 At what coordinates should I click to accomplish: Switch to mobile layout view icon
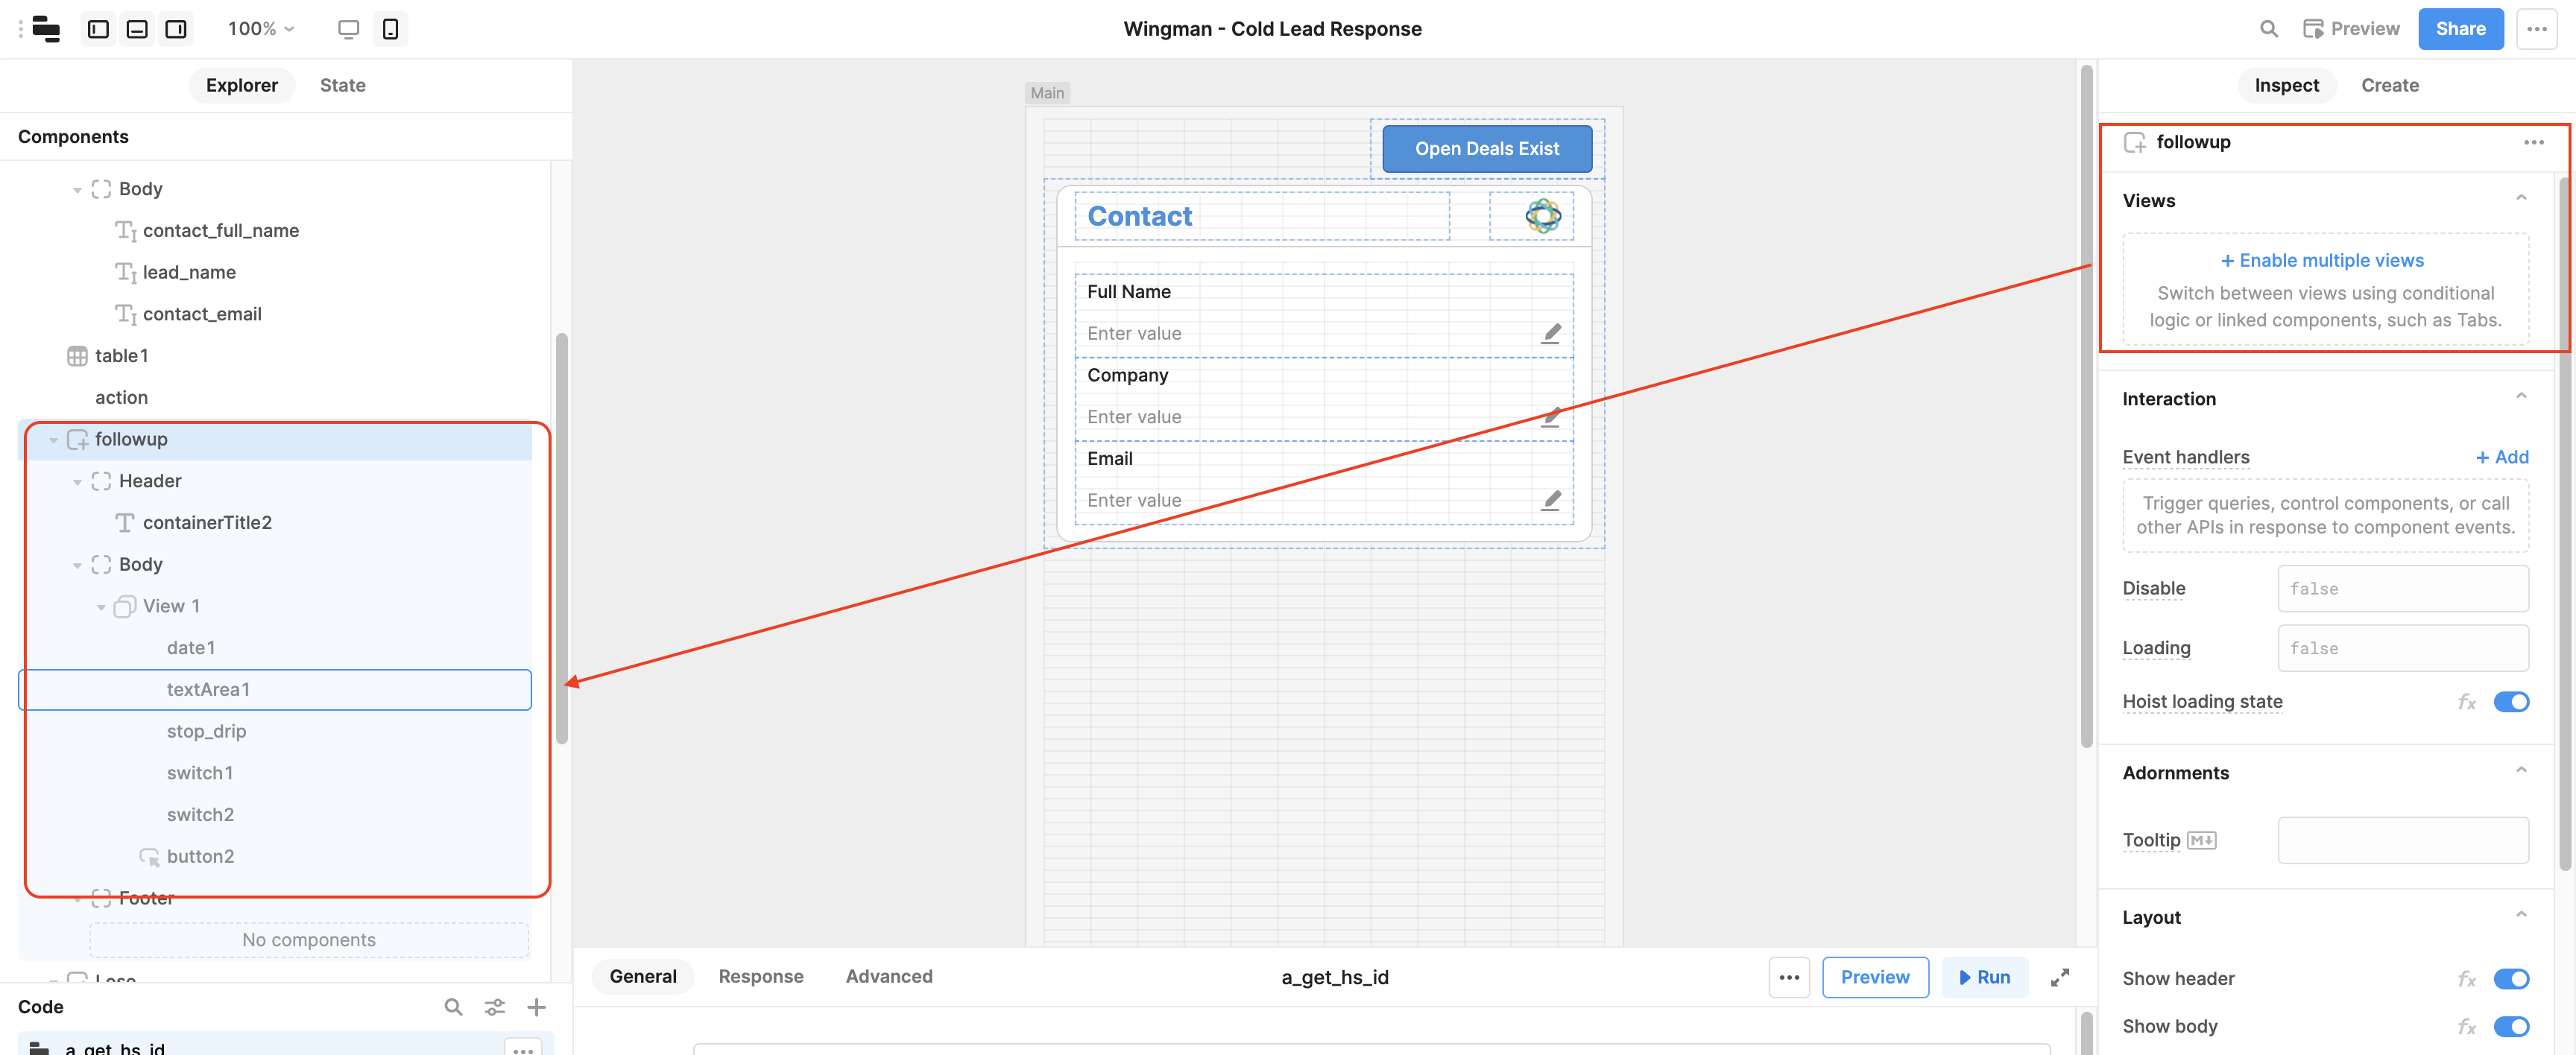click(x=390, y=29)
